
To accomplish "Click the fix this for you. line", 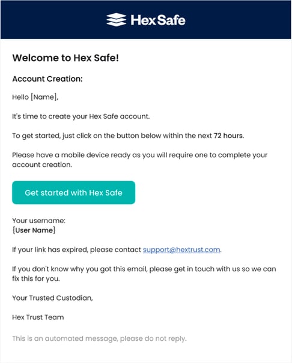I will tap(36, 278).
